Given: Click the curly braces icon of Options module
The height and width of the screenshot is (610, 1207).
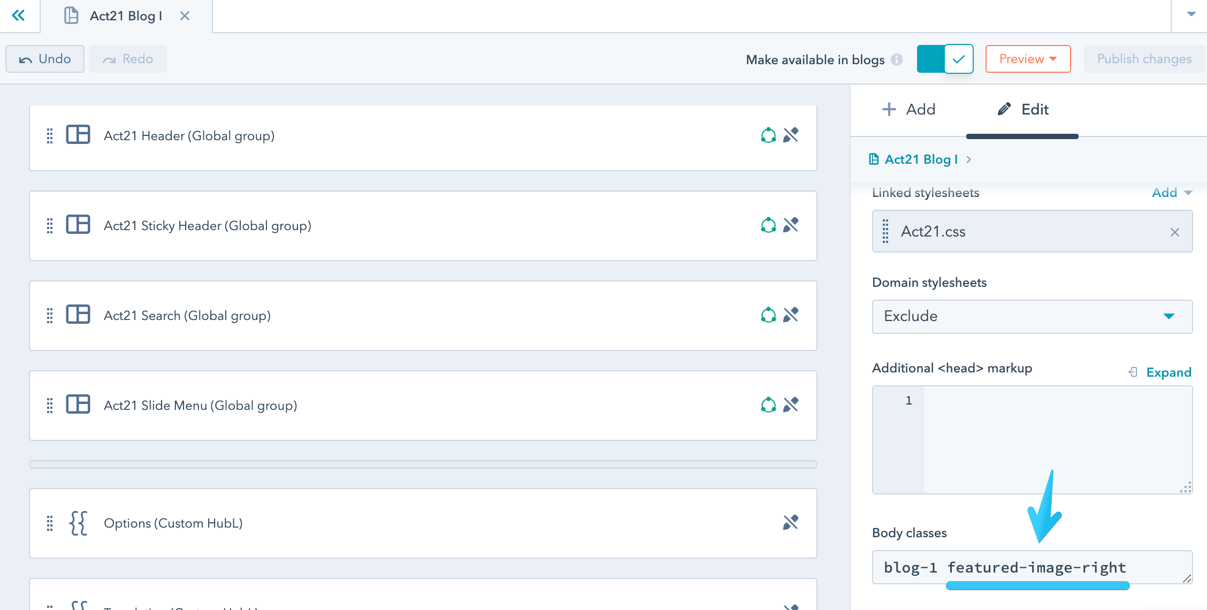Looking at the screenshot, I should tap(78, 523).
